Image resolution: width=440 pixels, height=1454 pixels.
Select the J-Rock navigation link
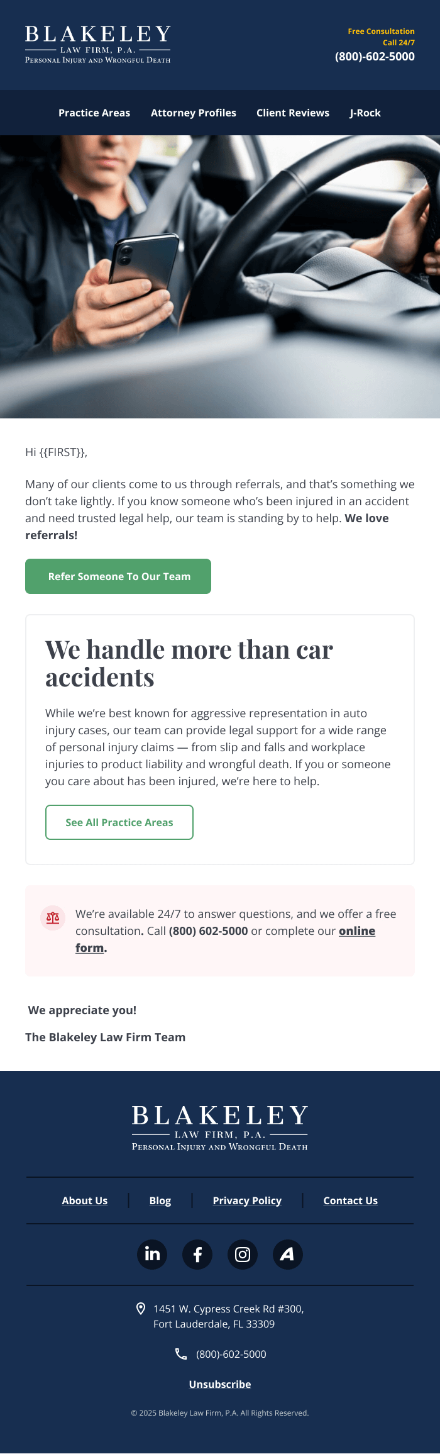(365, 113)
